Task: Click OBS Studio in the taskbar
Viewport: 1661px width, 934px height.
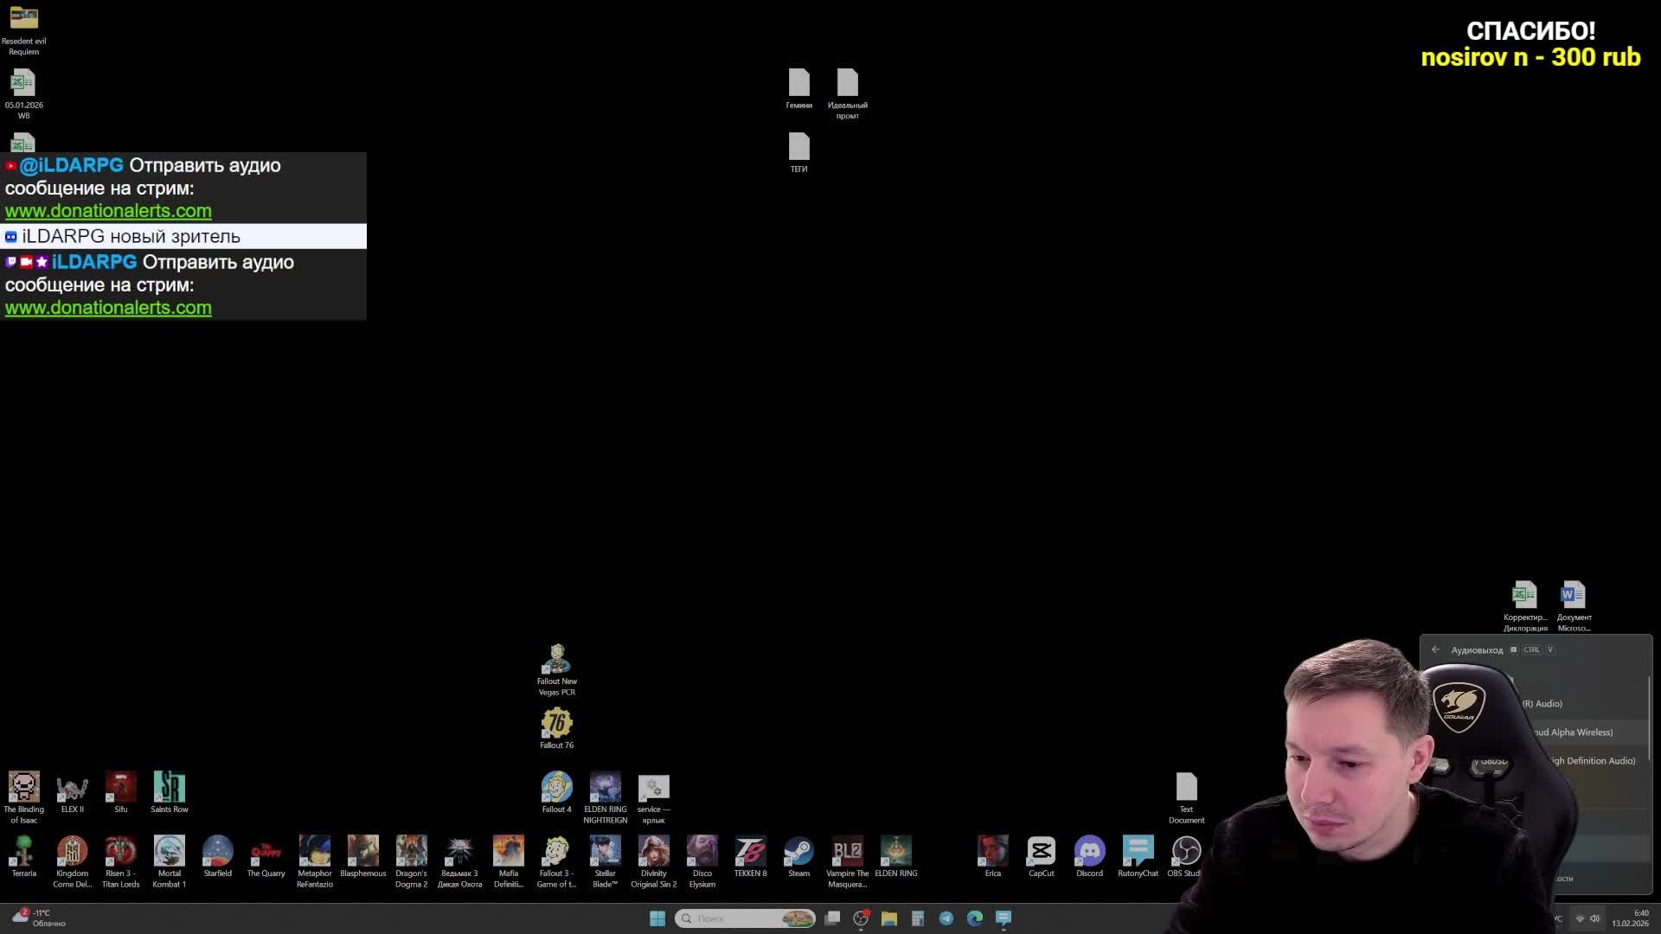Action: (861, 918)
